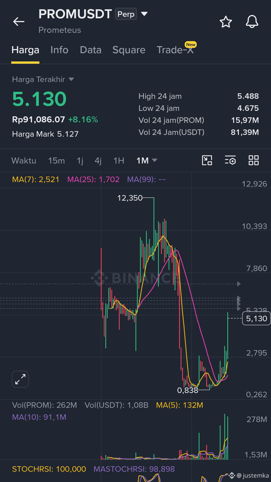Viewport: 271px width, 482px height.
Task: Open price alert bell icon
Action: click(x=252, y=22)
